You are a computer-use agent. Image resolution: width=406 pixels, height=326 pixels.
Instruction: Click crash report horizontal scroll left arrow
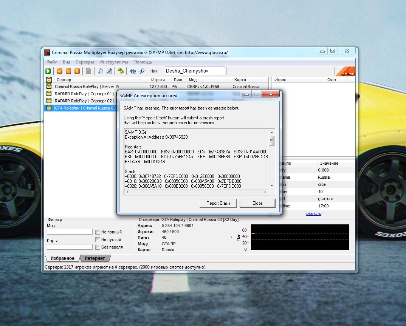tap(127, 192)
